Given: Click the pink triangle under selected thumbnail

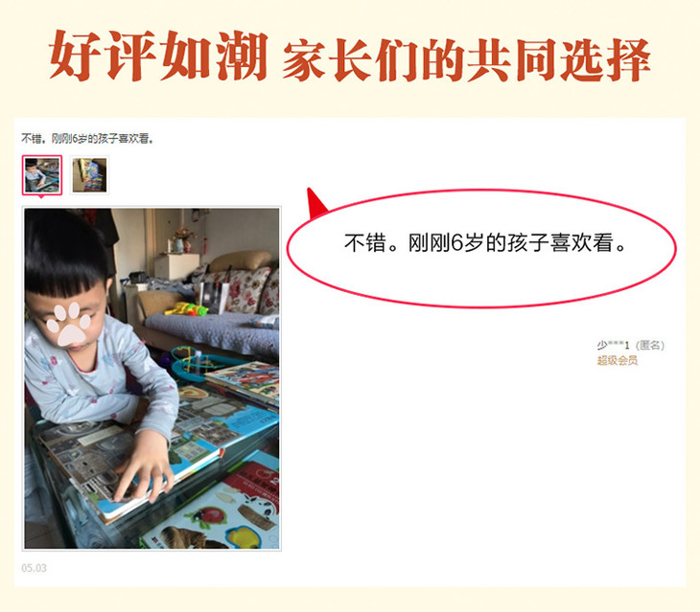Looking at the screenshot, I should point(42,196).
